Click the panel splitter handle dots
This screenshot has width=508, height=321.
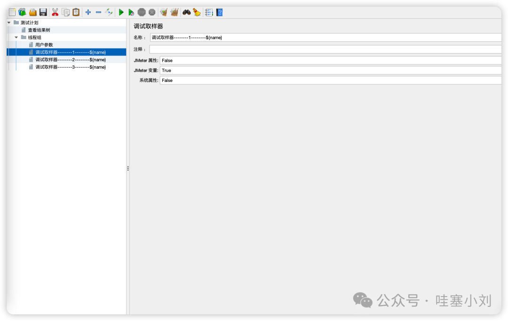tap(128, 169)
